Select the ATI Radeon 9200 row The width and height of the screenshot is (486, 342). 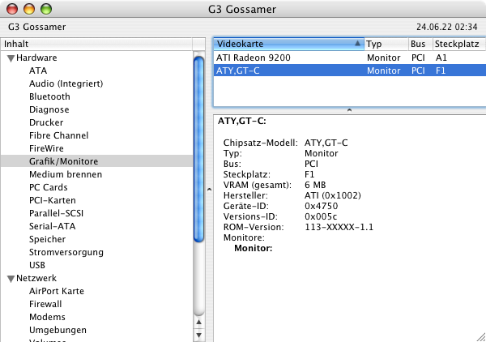tap(350, 58)
